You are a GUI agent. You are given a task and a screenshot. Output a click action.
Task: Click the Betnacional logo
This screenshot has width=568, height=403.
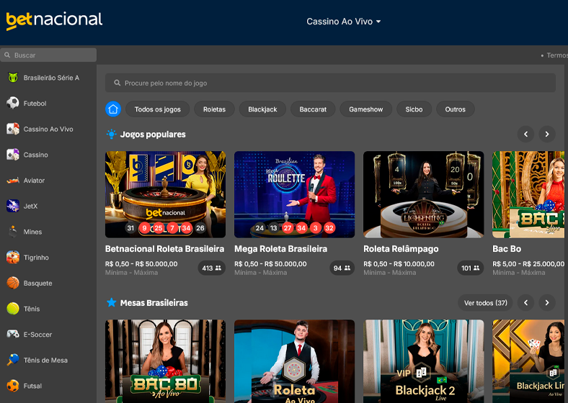[54, 21]
